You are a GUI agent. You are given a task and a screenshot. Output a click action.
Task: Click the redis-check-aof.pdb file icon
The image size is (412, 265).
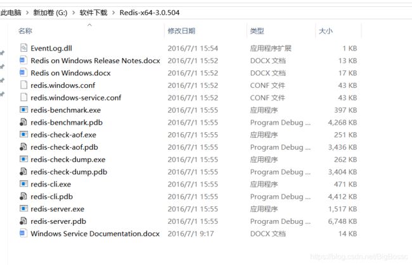(23, 147)
